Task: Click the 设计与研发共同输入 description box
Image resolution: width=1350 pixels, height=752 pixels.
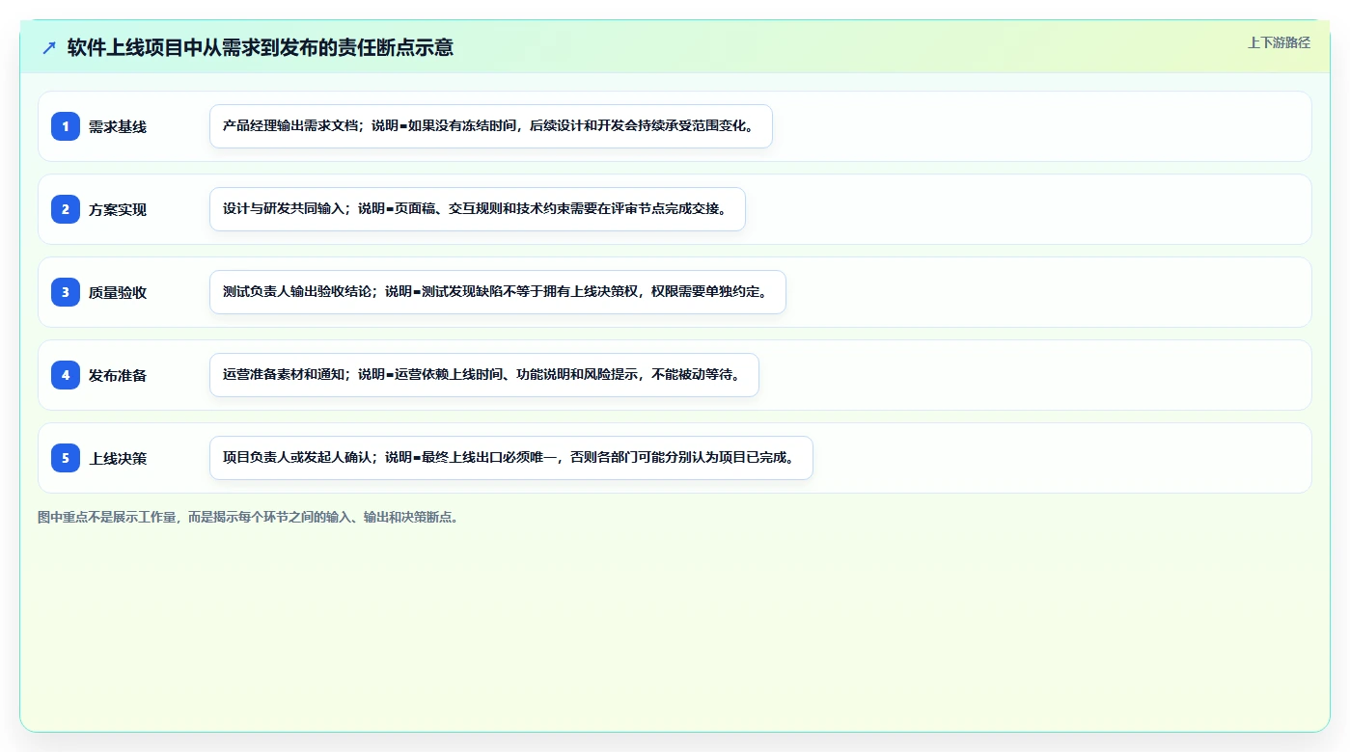Action: pos(478,209)
